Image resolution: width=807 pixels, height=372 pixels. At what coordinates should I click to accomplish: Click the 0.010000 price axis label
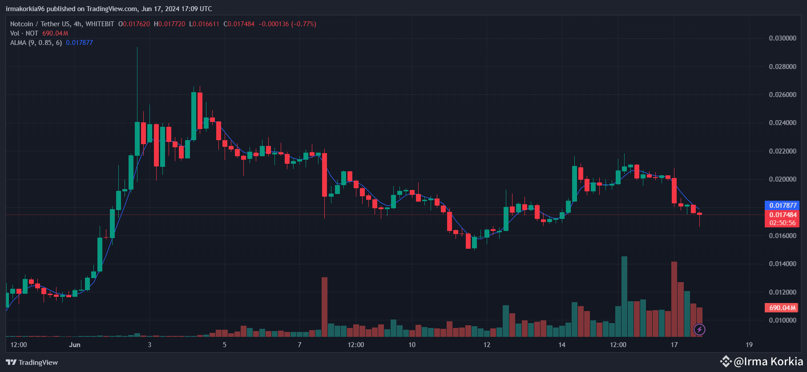(783, 320)
